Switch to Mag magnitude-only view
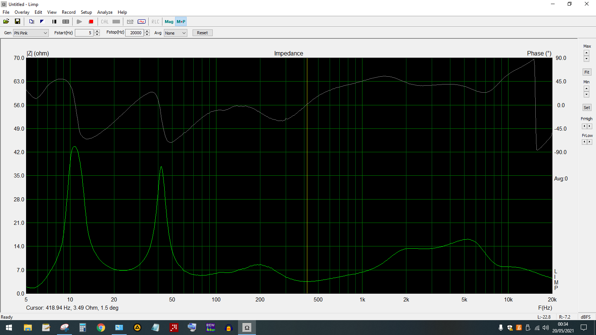The image size is (596, 335). 169,22
